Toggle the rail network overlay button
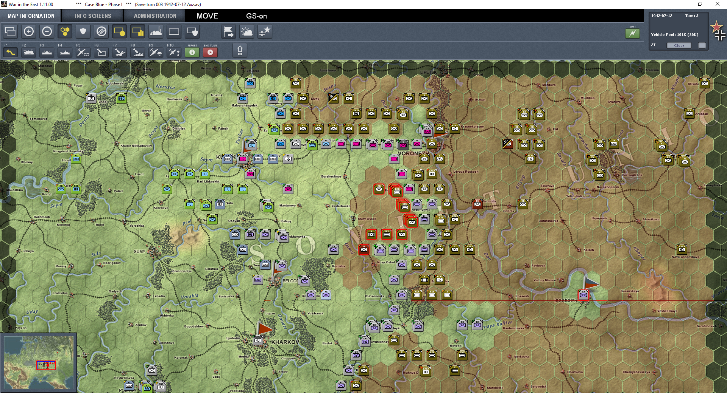 (101, 31)
